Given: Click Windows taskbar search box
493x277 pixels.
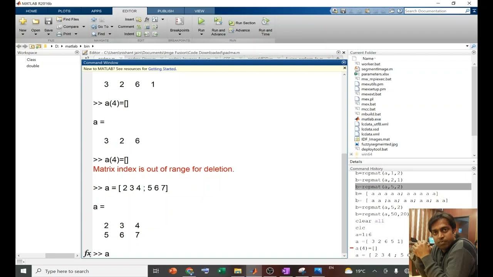Looking at the screenshot, I should coord(90,271).
